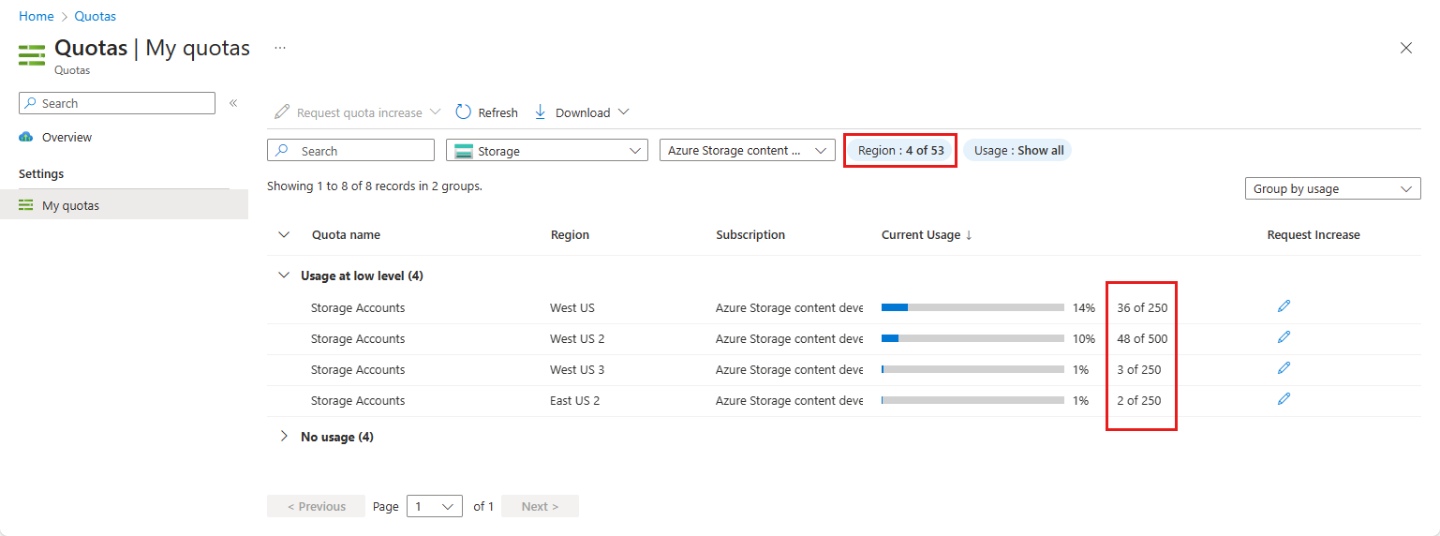This screenshot has width=1440, height=536.
Task: Open the Azure Storage content subscription dropdown
Action: [747, 151]
